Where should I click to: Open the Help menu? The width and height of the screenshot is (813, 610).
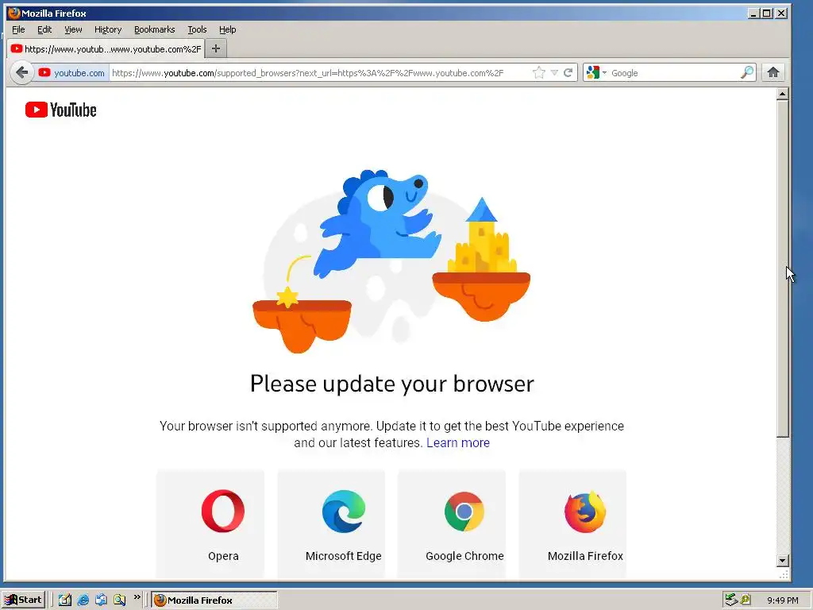[227, 29]
